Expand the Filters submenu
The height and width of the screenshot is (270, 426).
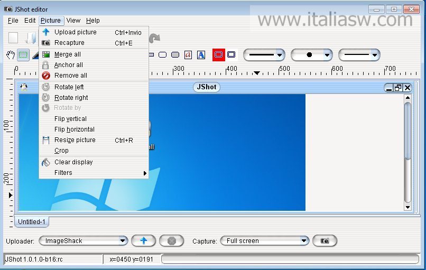pyautogui.click(x=94, y=173)
